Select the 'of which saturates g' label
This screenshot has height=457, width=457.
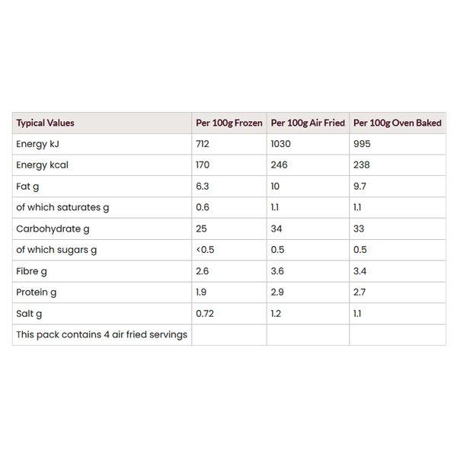click(x=62, y=207)
